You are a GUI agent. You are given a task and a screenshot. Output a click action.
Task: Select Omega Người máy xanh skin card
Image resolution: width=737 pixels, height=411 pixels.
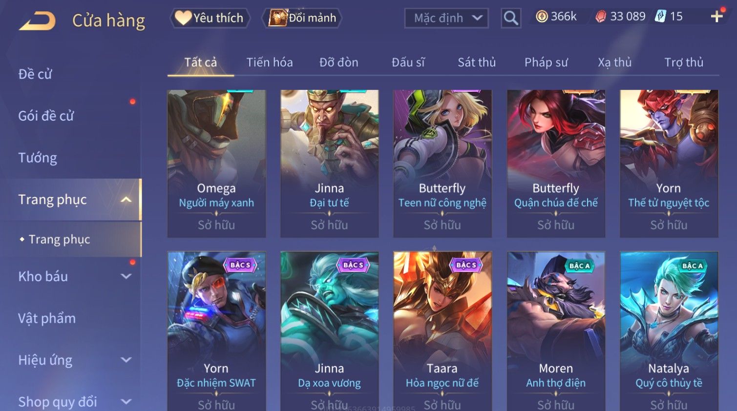click(x=216, y=164)
